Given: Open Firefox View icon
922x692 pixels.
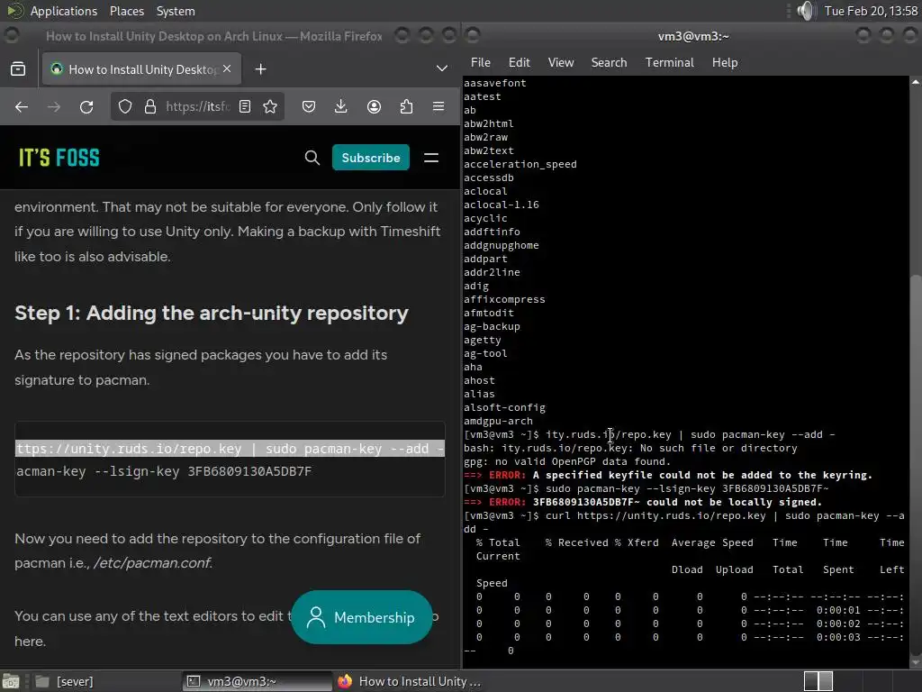Looking at the screenshot, I should click(18, 68).
